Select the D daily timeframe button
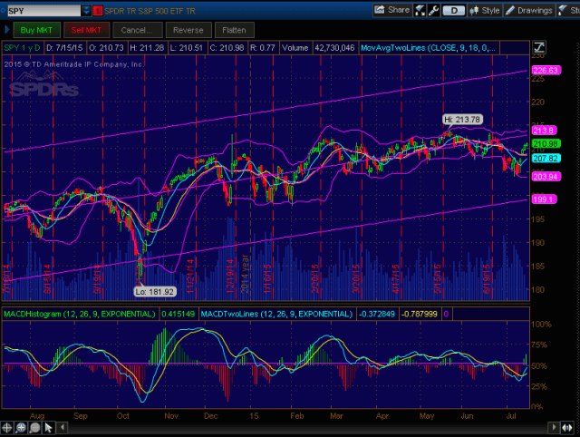Screen dimensions: 580x437 pyautogui.click(x=454, y=11)
